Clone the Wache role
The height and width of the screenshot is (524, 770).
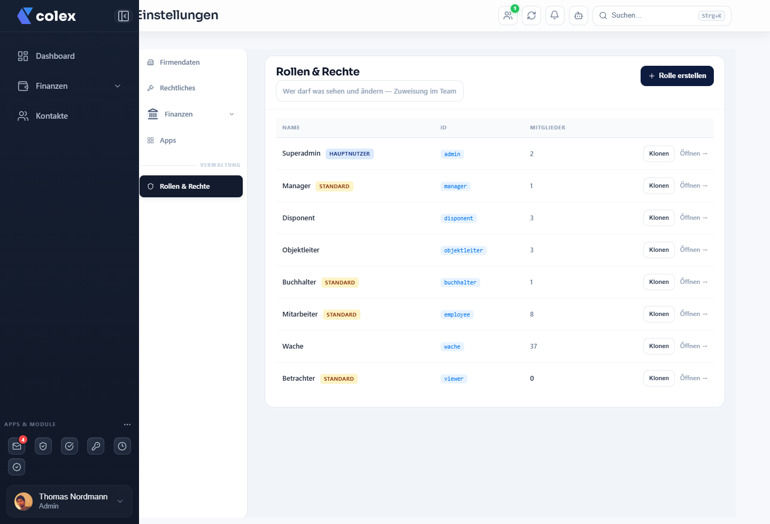pos(659,346)
